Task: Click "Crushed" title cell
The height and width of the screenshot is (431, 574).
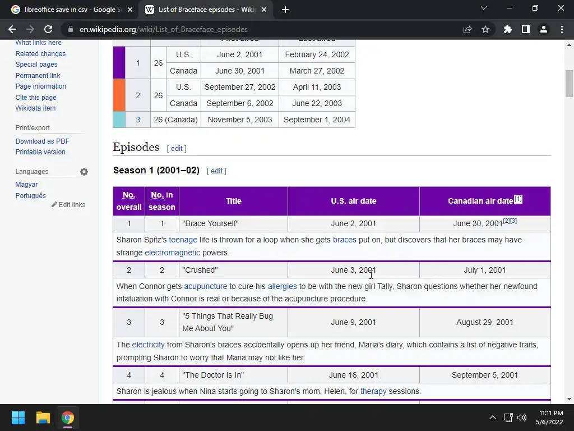Action: 233,270
